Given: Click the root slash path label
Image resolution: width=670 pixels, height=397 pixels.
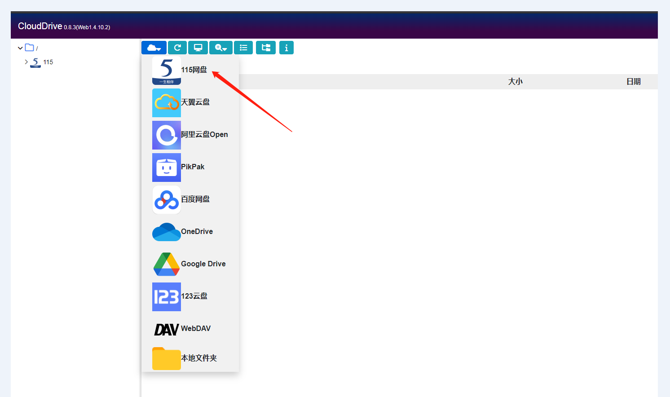Looking at the screenshot, I should click(x=37, y=49).
